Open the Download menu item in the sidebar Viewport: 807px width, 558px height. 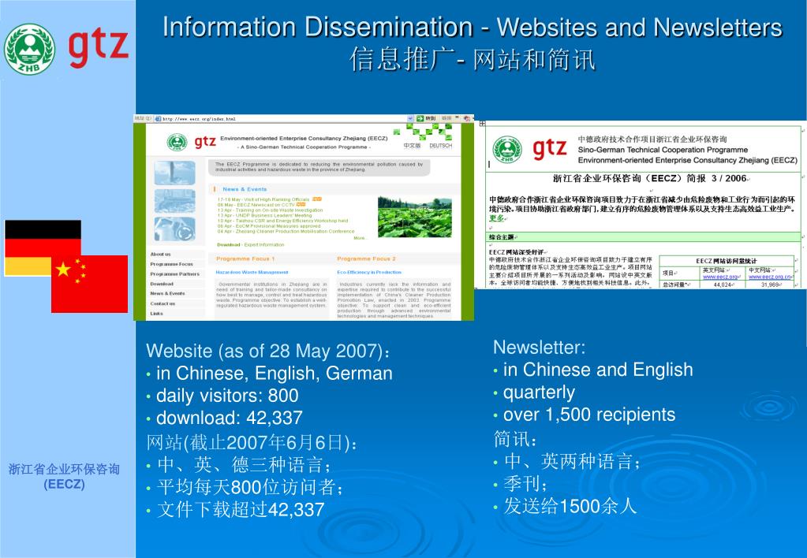click(162, 284)
